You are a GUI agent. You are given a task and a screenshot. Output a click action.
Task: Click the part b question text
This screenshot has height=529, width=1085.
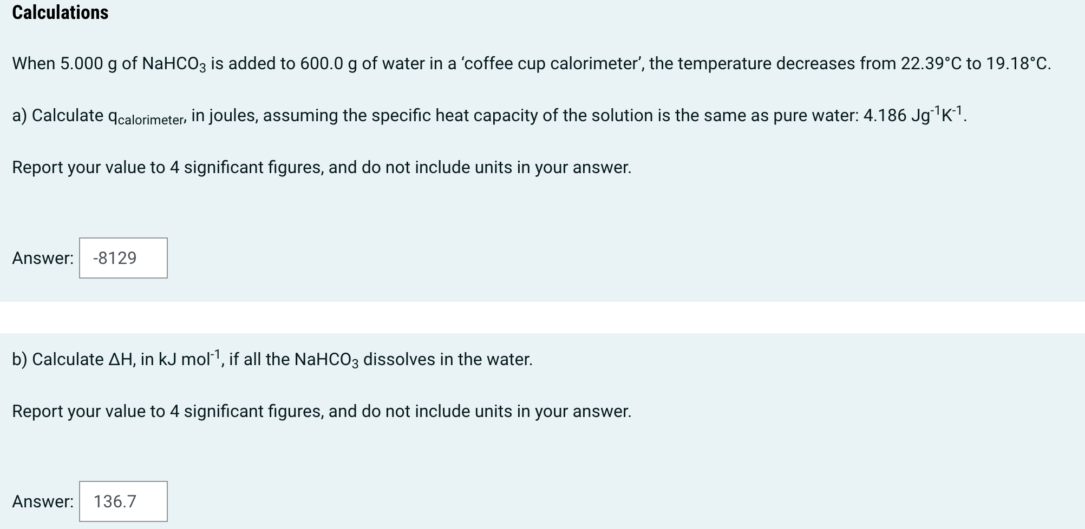(271, 358)
